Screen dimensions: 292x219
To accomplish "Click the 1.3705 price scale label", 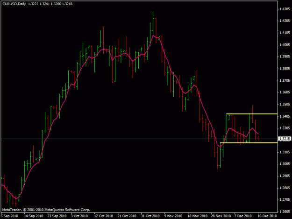I will coord(285,81).
